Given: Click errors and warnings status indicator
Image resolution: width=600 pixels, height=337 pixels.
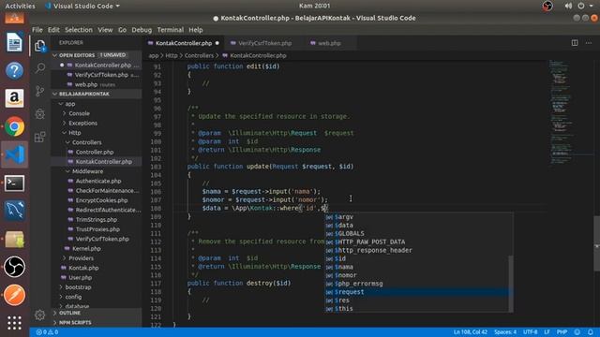Looking at the screenshot, I should (47, 332).
